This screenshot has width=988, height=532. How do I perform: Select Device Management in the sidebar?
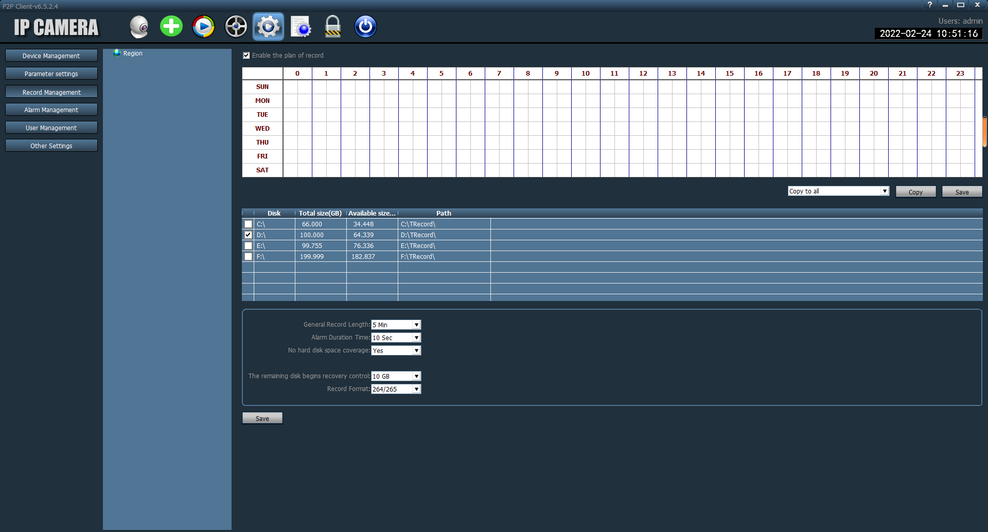coord(51,56)
